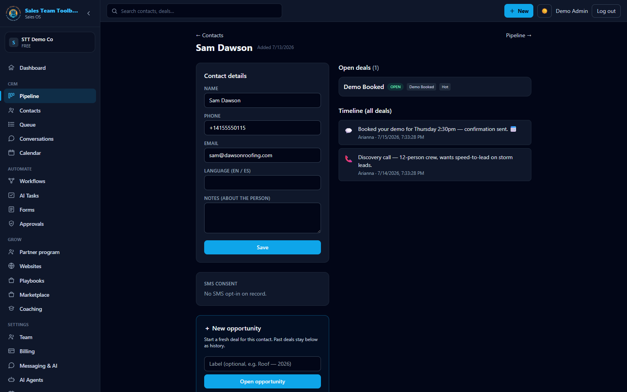Click the Notes about the person textarea
This screenshot has width=627, height=392.
coord(263,218)
